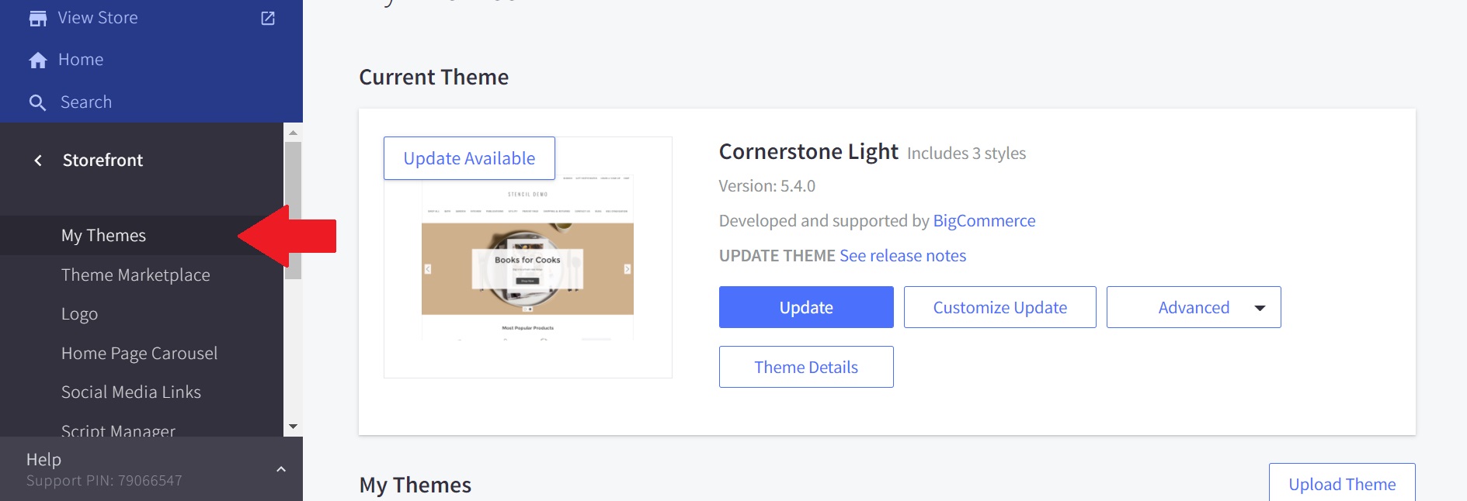Click Customize Update button
This screenshot has width=1467, height=501.
(x=999, y=307)
